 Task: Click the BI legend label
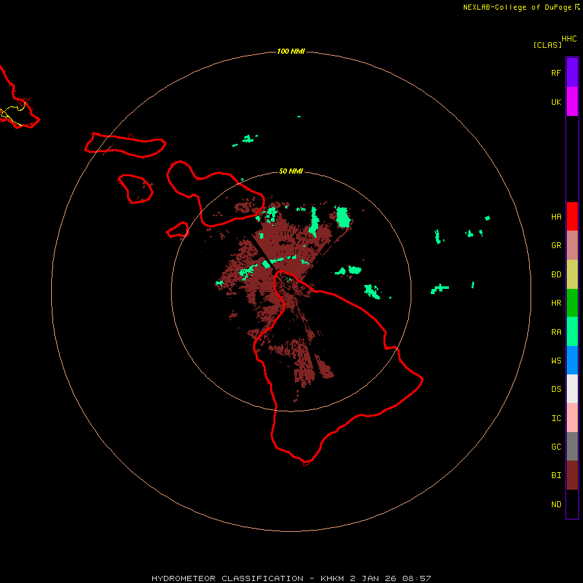pyautogui.click(x=556, y=475)
